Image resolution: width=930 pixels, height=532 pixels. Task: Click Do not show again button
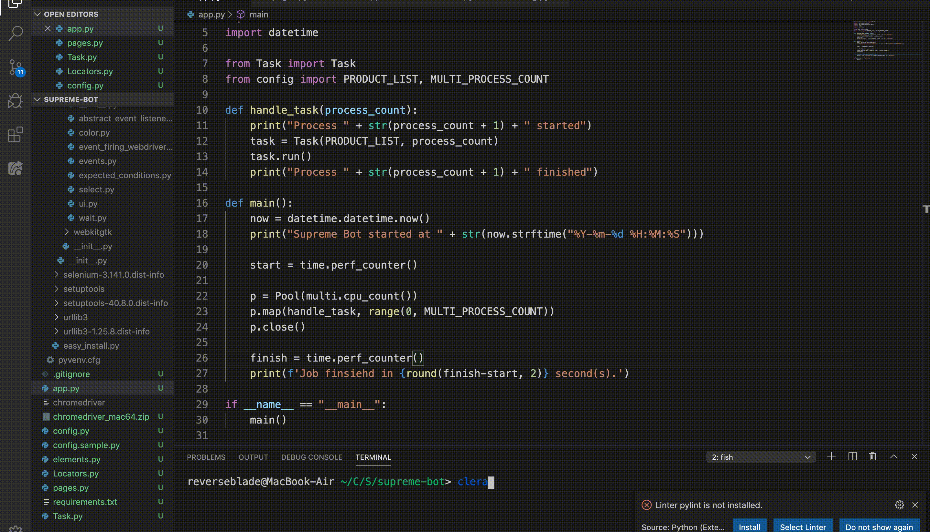(879, 527)
